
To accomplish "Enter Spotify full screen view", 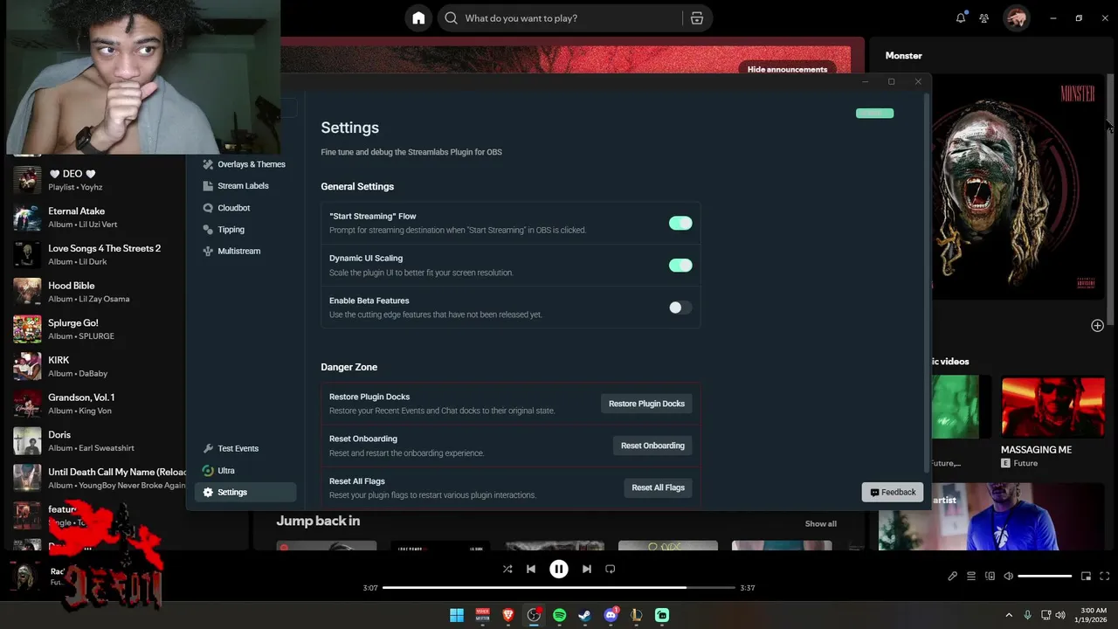I will click(1105, 576).
